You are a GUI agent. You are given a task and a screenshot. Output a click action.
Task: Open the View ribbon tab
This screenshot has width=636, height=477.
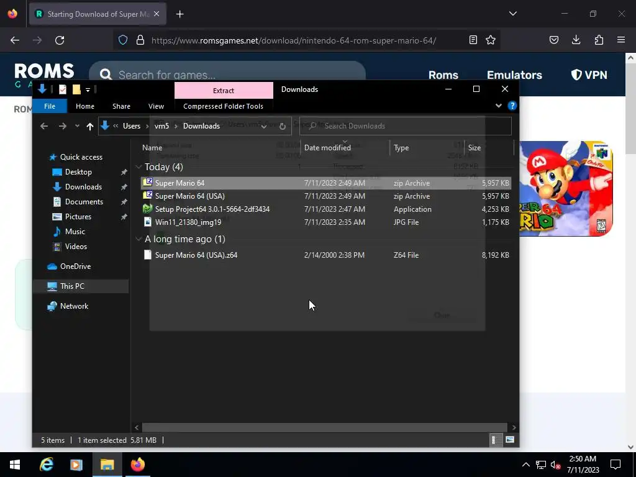click(x=156, y=106)
